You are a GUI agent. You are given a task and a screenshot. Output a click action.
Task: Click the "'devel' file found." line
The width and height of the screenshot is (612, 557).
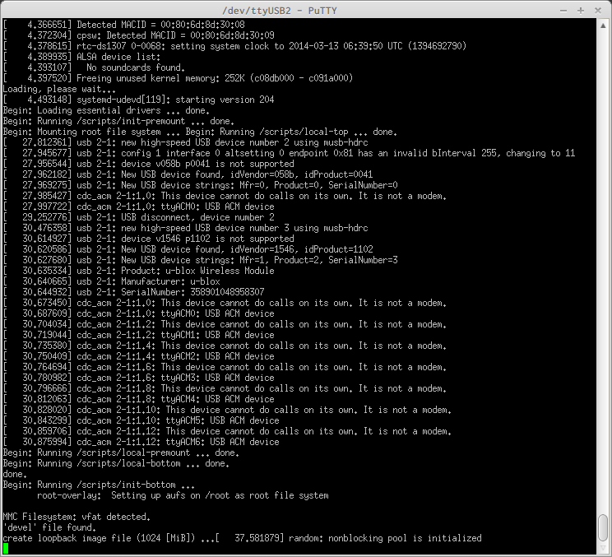[49, 527]
